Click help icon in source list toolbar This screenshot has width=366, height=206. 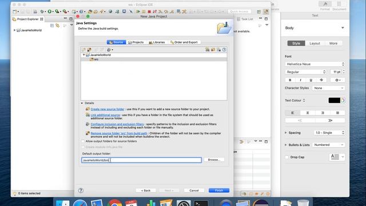point(224,50)
